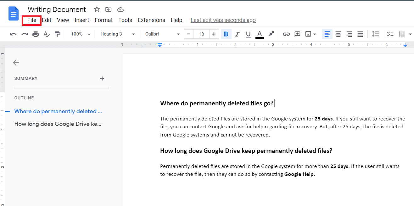Open the Extensions menu
Viewport: 414px width, 206px height.
(151, 20)
